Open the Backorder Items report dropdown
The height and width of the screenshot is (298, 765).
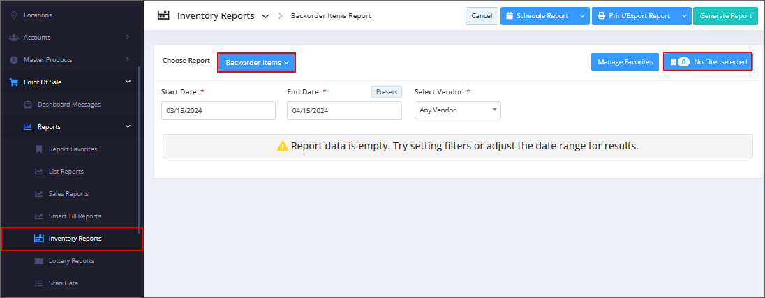point(257,62)
